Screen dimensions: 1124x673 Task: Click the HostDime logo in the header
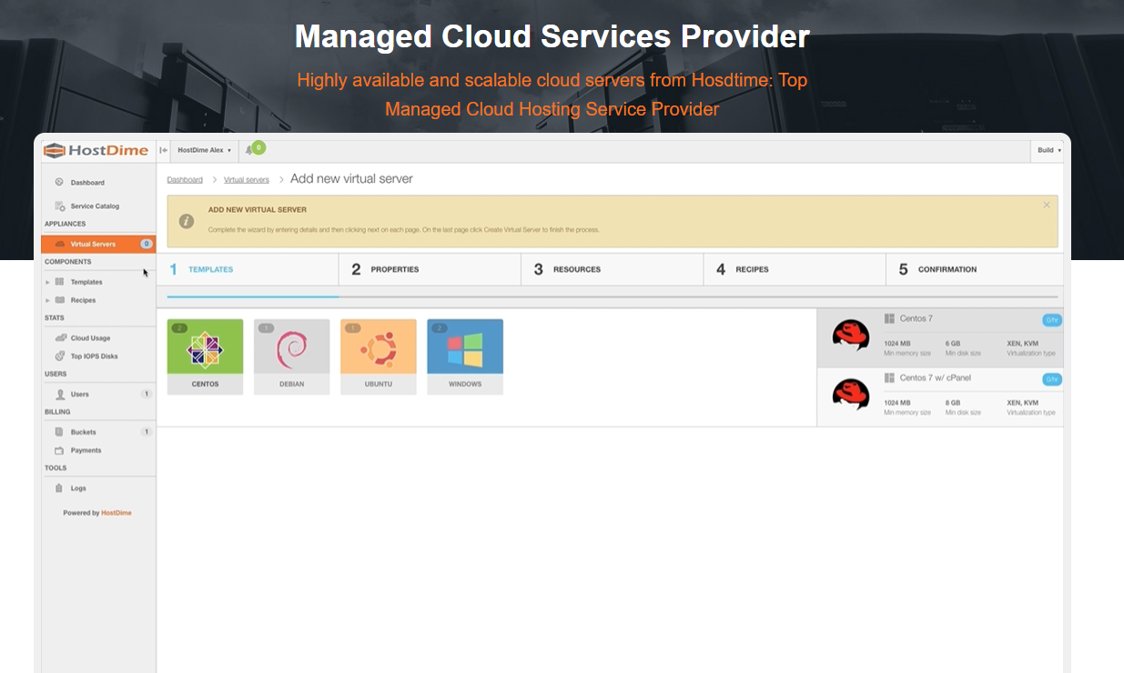pyautogui.click(x=96, y=150)
